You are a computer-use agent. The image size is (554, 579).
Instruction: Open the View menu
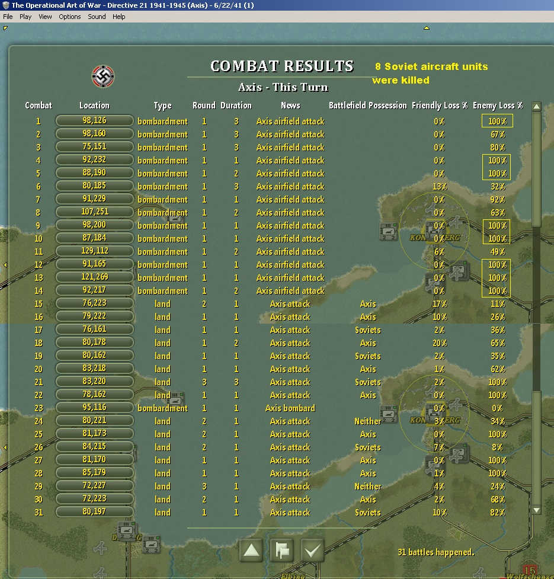coord(45,17)
